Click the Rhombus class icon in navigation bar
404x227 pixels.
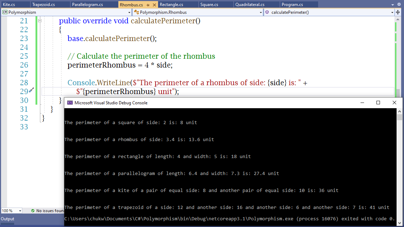[x=136, y=12]
